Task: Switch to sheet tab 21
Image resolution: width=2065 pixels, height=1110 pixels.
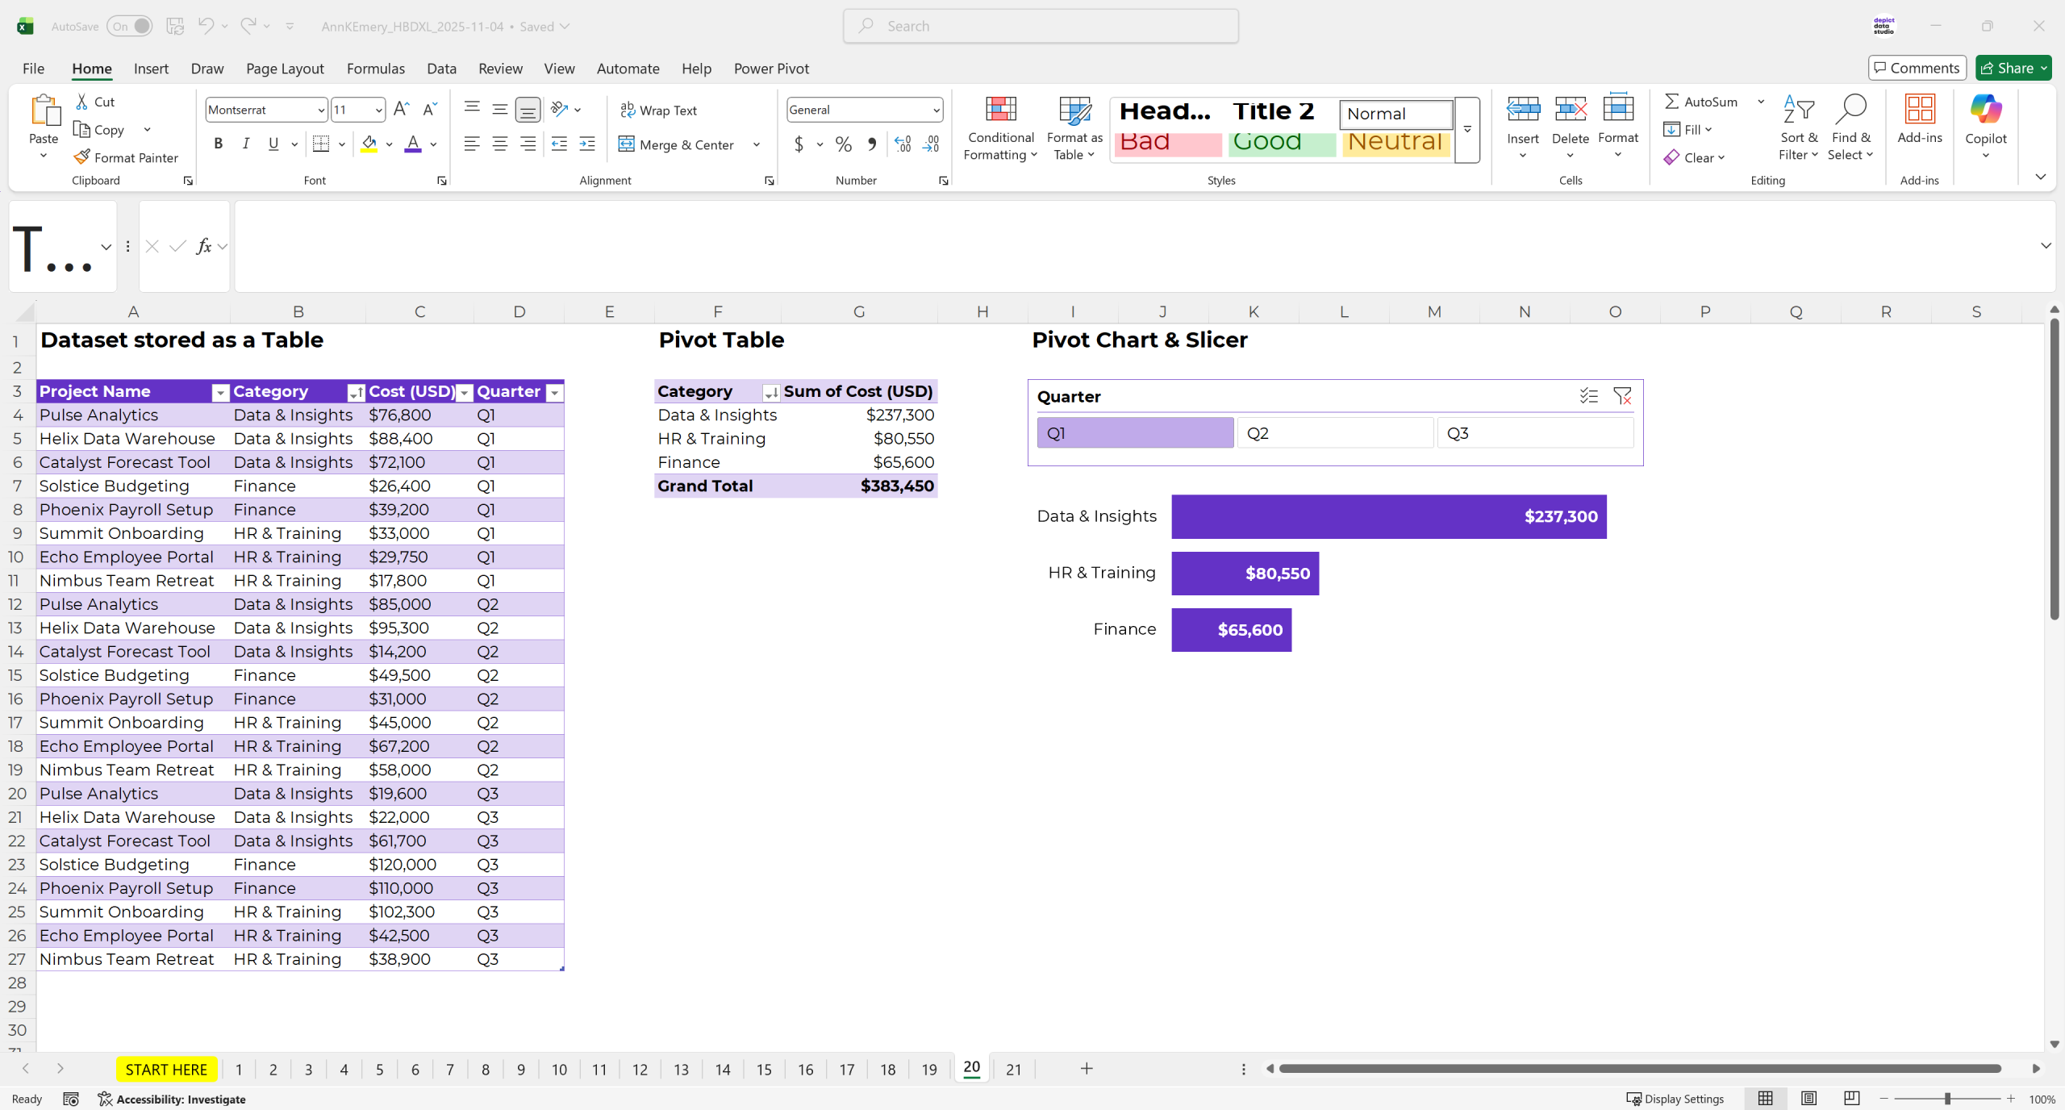Action: click(x=1013, y=1070)
